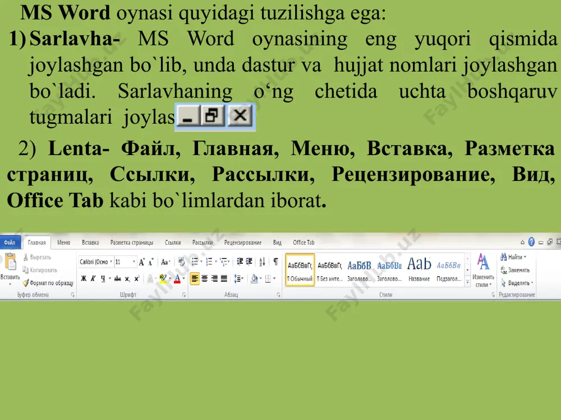This screenshot has height=420, width=561.
Task: Toggle underline Ч formatting
Action: pos(103,278)
